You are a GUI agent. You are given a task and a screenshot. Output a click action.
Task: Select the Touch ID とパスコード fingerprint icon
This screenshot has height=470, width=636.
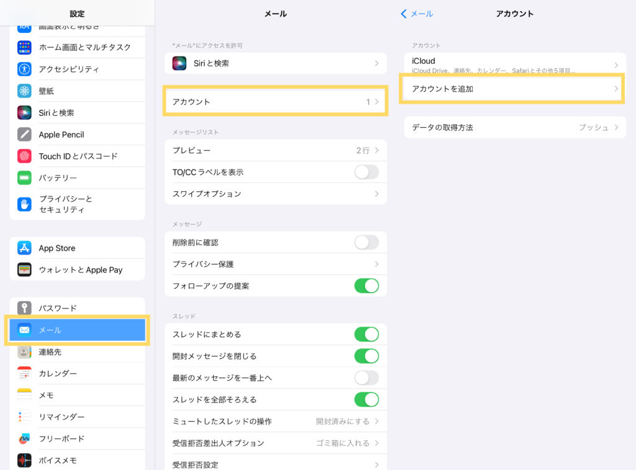pos(24,156)
